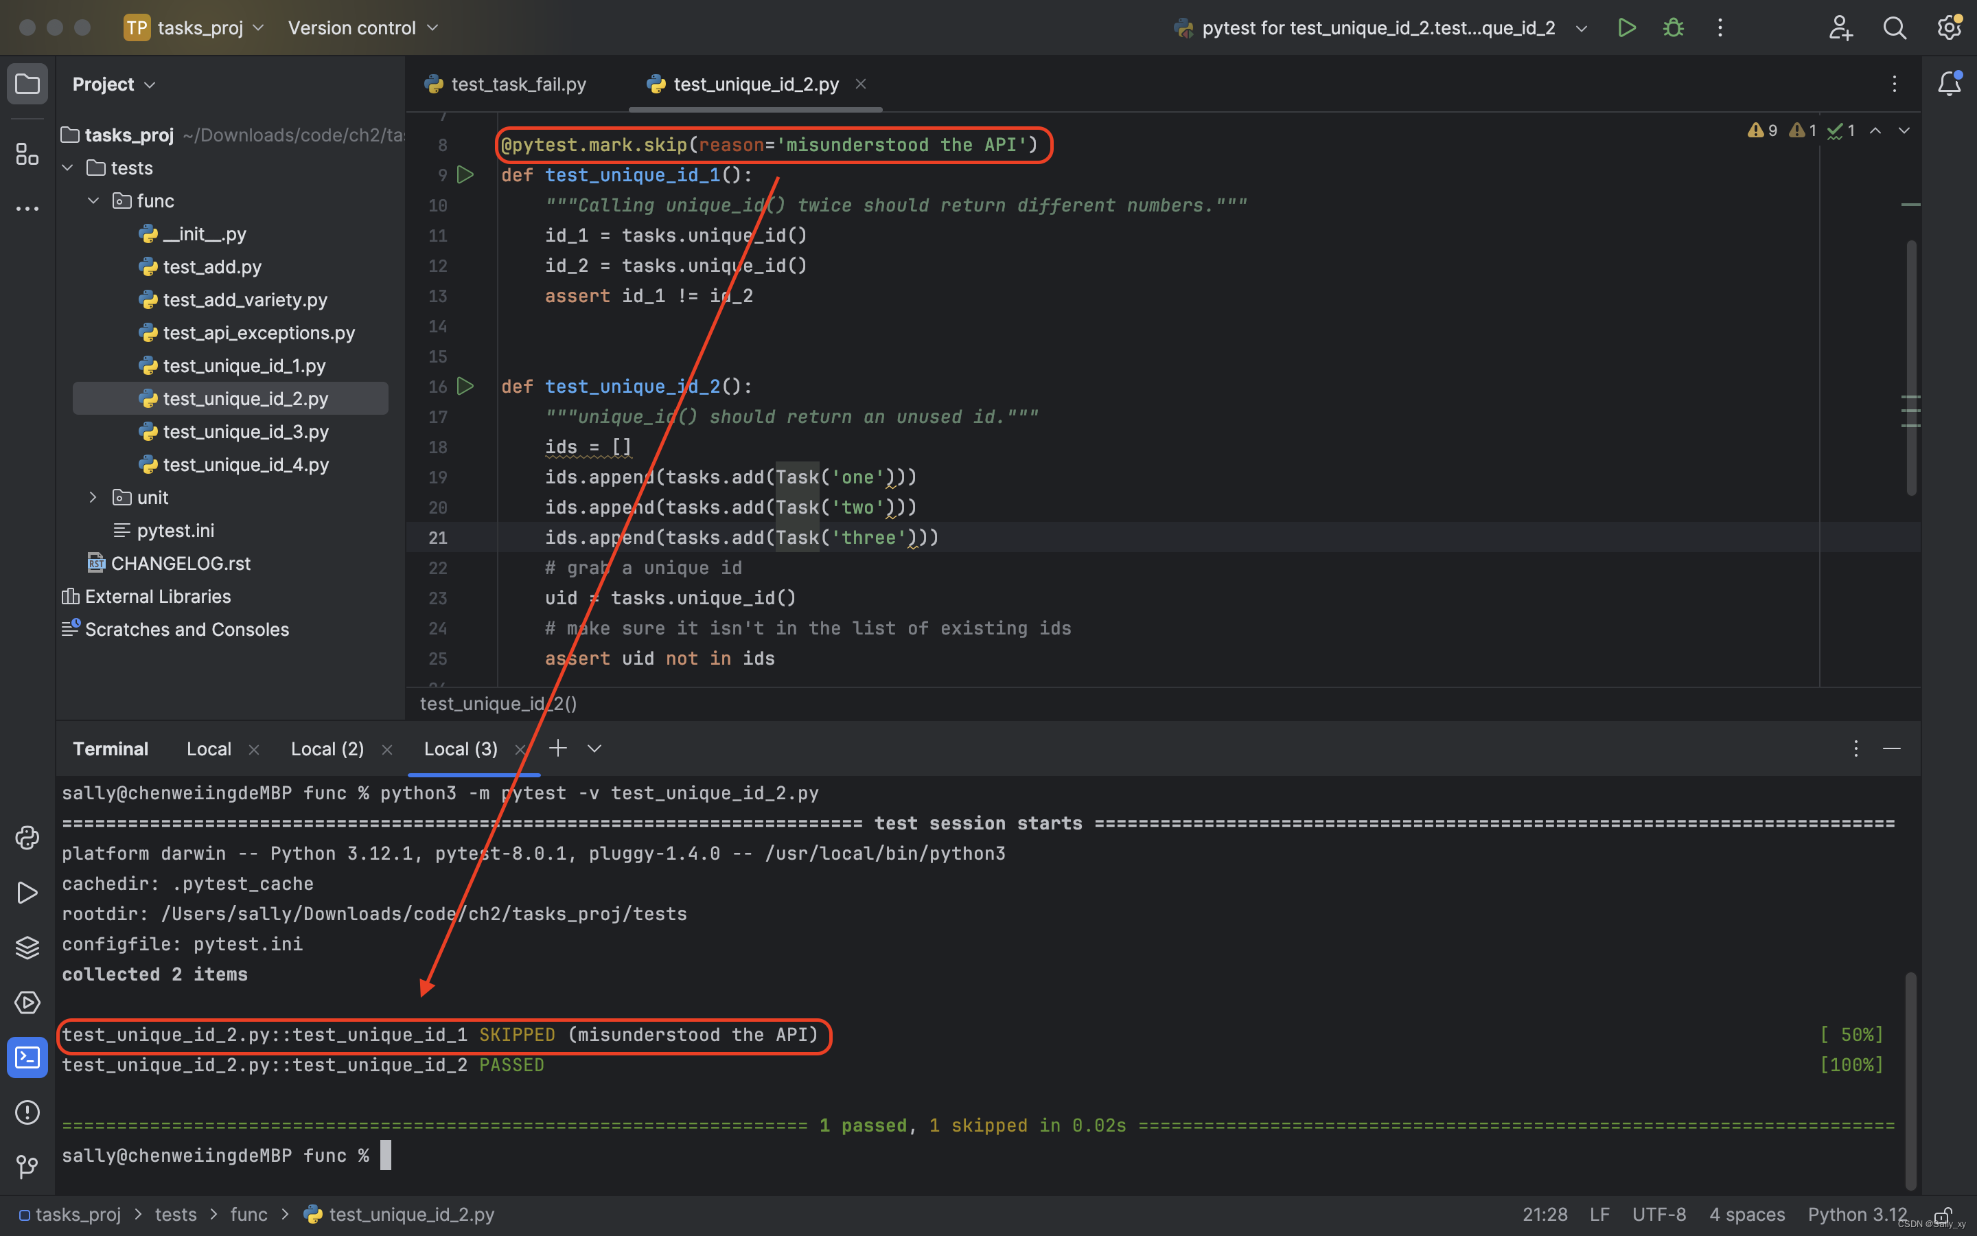This screenshot has height=1236, width=1977.
Task: Open Code With Me user icon
Action: pos(1840,27)
